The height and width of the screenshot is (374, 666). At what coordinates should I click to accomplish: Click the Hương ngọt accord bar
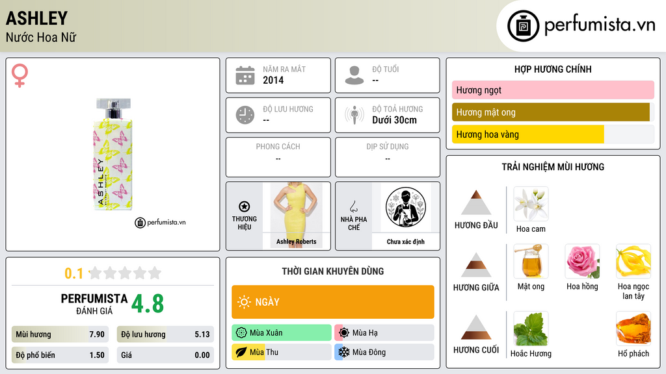[x=553, y=90]
